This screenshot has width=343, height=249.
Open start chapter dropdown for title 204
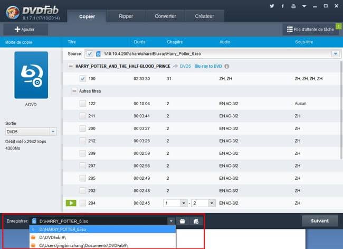click(x=184, y=203)
